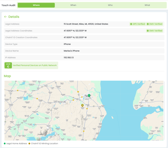Screen dimensions: 168x148
Task: Switch to the Who tab
Action: (x=110, y=5)
